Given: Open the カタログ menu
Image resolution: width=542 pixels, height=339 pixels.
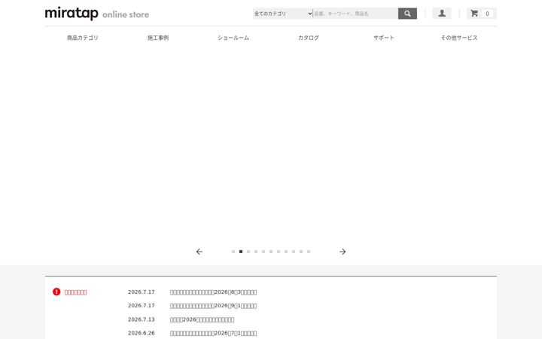Looking at the screenshot, I should (309, 38).
